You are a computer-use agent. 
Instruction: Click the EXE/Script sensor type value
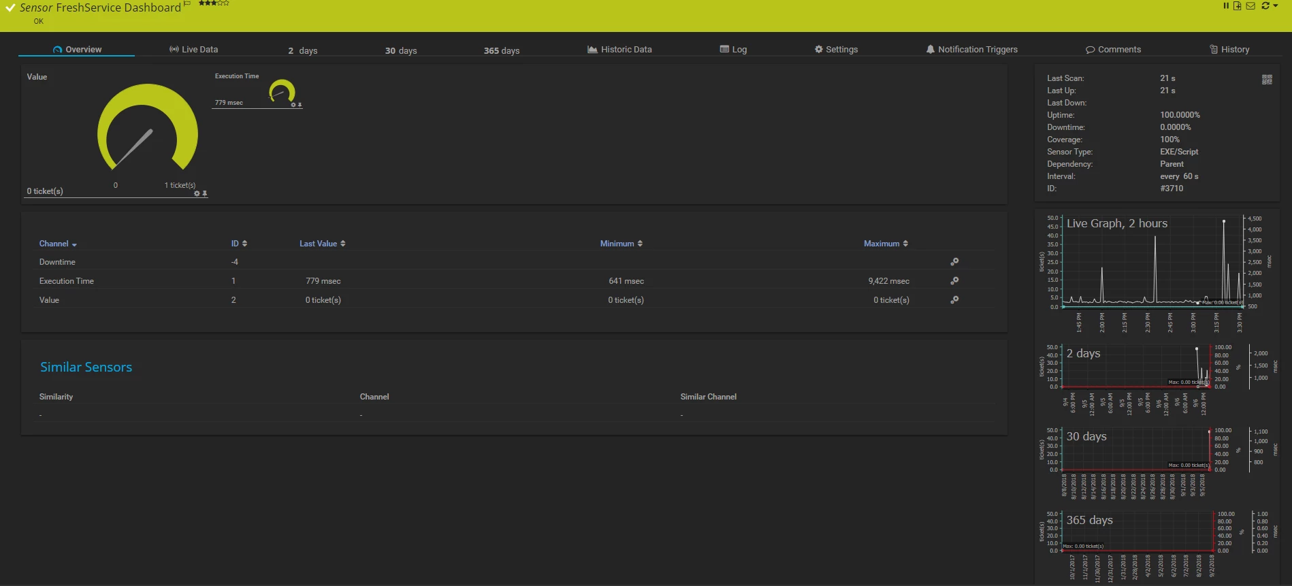click(1179, 152)
